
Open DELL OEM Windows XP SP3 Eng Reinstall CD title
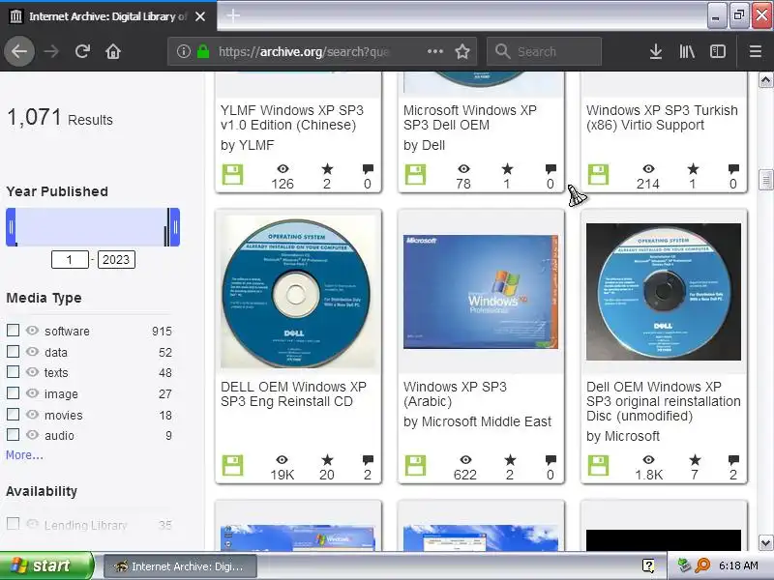coord(294,393)
